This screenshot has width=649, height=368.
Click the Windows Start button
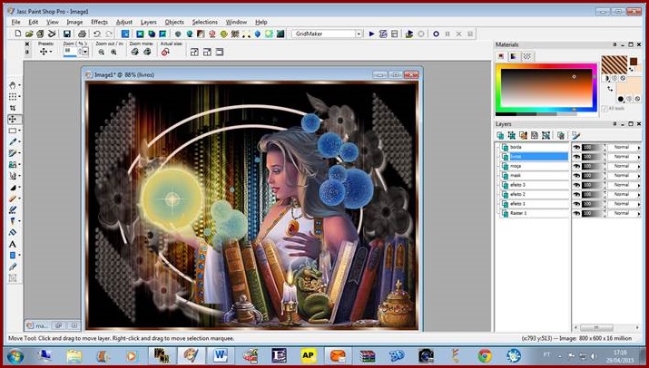coord(15,355)
